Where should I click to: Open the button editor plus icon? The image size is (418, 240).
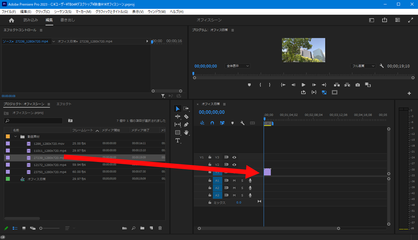pyautogui.click(x=409, y=93)
